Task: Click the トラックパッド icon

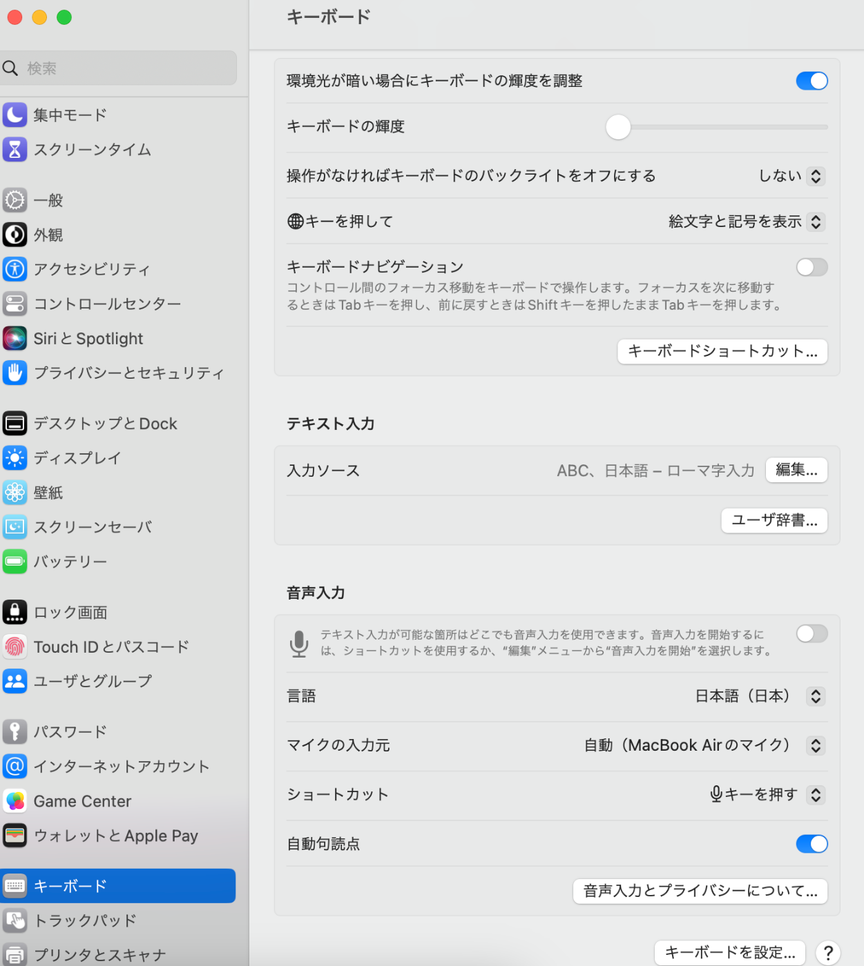Action: tap(15, 920)
